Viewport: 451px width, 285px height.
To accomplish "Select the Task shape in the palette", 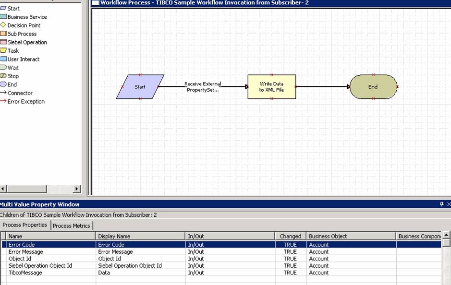I will [x=13, y=51].
